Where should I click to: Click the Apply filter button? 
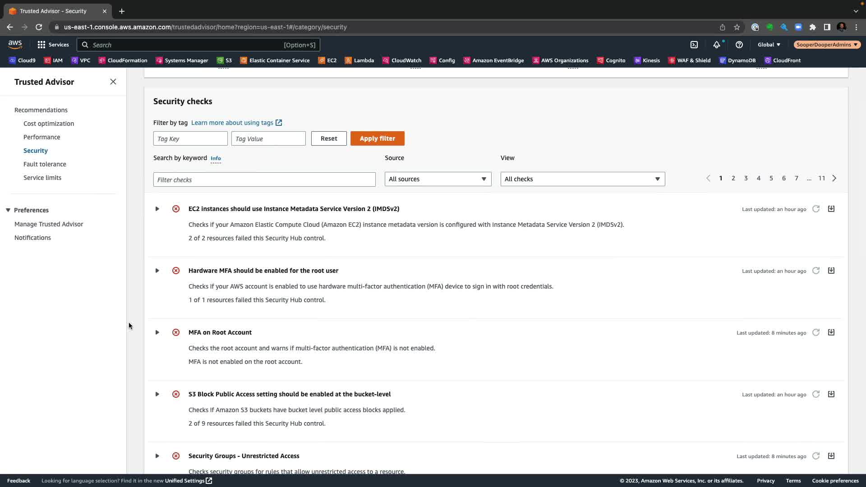377,138
